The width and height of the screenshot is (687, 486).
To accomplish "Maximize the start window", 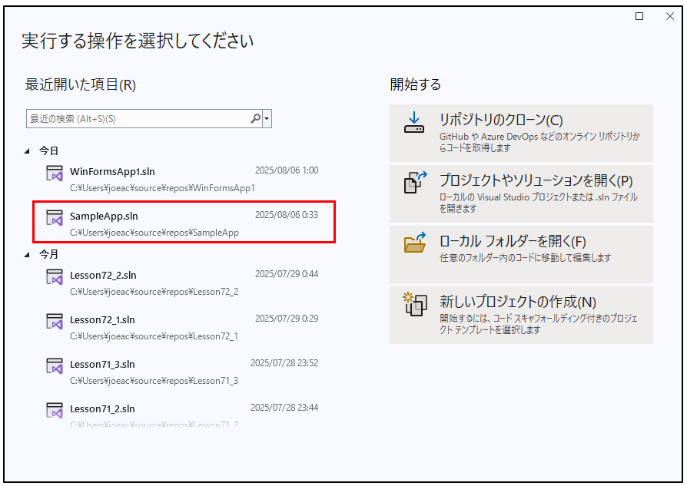I will [x=639, y=17].
